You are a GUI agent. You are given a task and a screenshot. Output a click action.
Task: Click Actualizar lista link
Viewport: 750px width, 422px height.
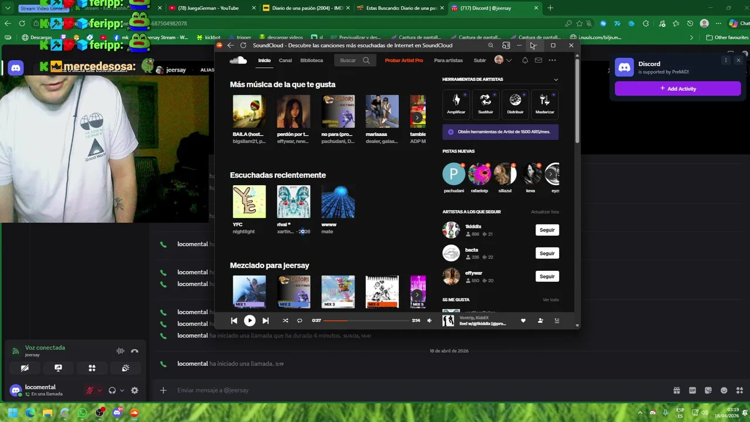tap(545, 212)
